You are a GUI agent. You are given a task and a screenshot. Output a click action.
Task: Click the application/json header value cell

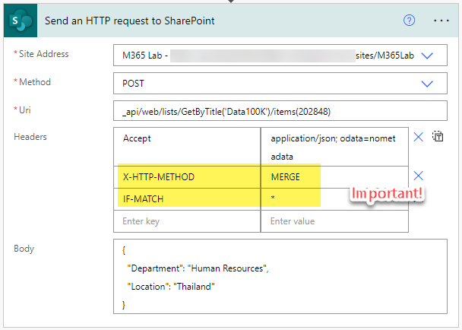(x=334, y=147)
